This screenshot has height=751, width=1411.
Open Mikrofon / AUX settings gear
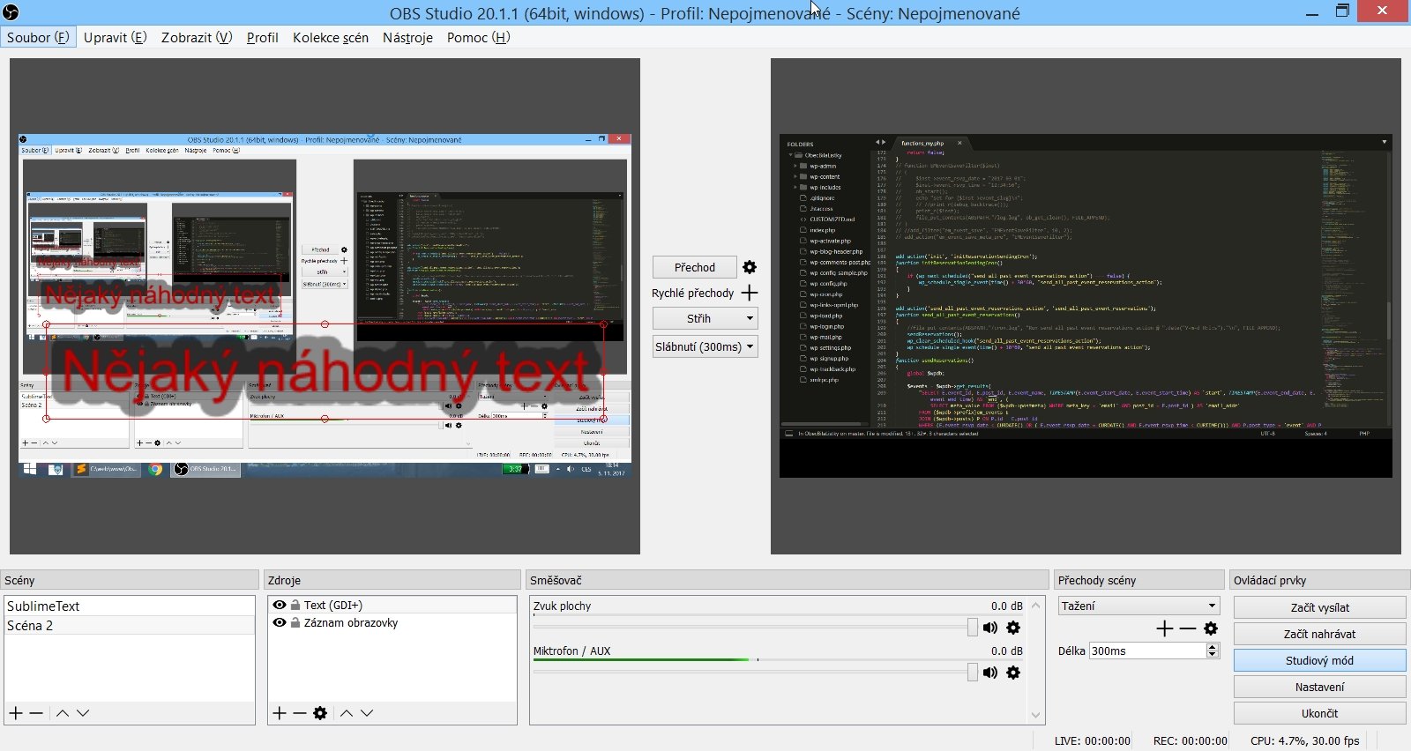point(1013,673)
